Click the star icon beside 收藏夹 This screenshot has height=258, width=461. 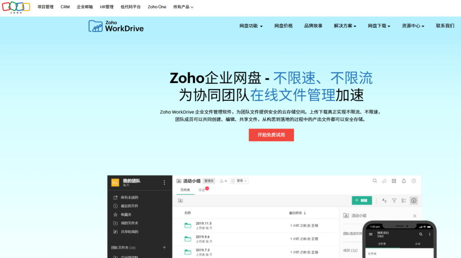coord(115,214)
